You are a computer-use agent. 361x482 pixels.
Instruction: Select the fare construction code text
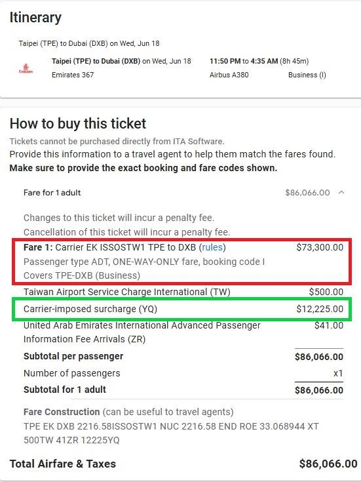click(x=171, y=433)
